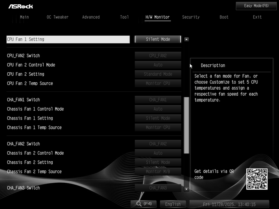This screenshot has width=279, height=209.
Task: Click the ASRock logo
Action: click(x=21, y=7)
